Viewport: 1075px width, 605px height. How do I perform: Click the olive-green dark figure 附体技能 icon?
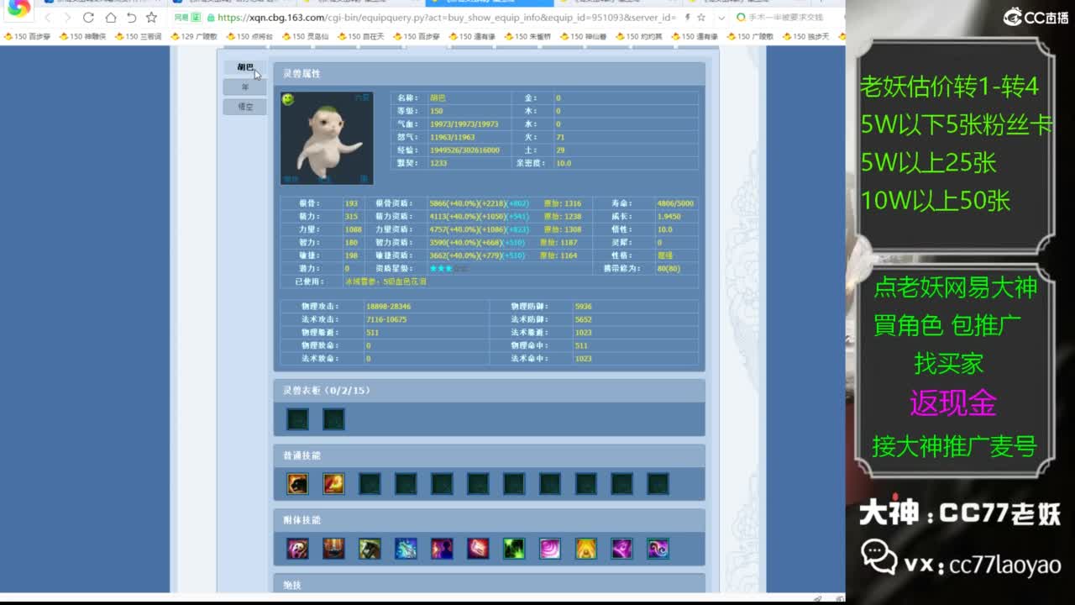click(x=370, y=548)
